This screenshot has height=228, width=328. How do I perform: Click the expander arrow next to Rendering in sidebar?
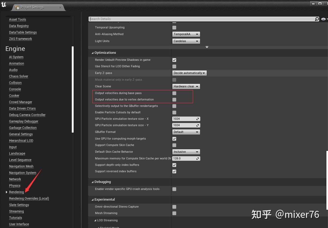tap(6, 192)
